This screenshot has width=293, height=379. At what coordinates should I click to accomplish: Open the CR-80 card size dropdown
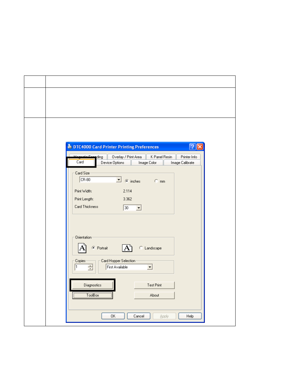tap(119, 180)
